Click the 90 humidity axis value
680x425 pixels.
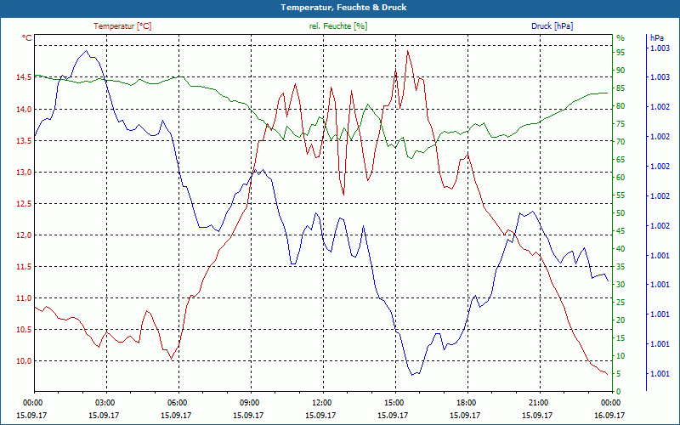(x=620, y=71)
